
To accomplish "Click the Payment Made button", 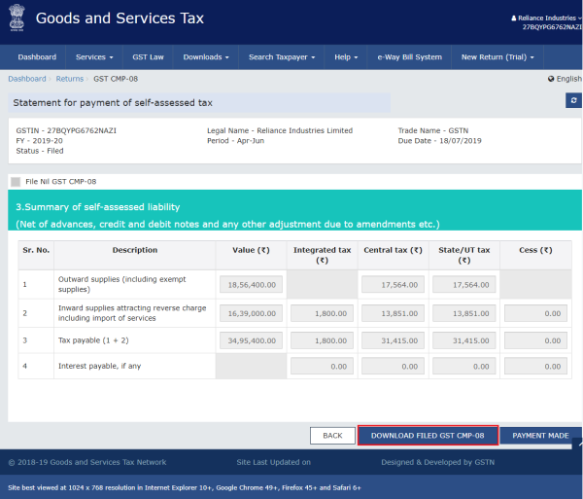I will click(x=540, y=436).
